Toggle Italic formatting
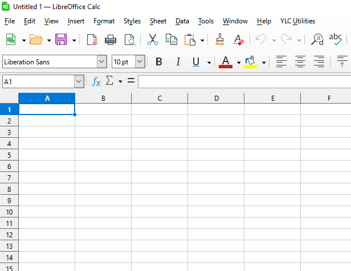This screenshot has width=351, height=271. tap(178, 61)
